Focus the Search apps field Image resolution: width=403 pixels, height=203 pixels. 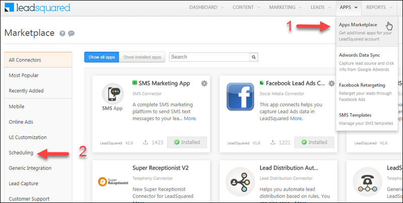click(209, 57)
